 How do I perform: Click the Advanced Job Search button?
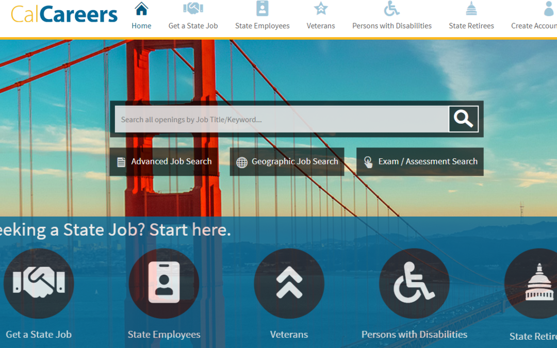pyautogui.click(x=164, y=161)
